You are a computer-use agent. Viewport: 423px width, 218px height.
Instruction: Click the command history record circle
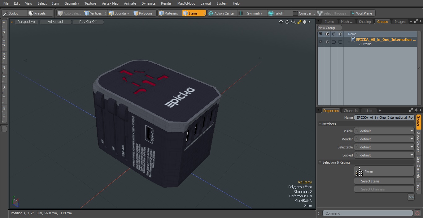tap(417, 213)
